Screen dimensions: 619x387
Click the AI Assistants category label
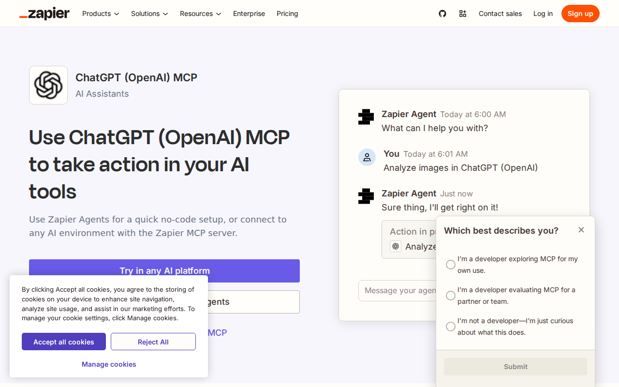pos(102,94)
